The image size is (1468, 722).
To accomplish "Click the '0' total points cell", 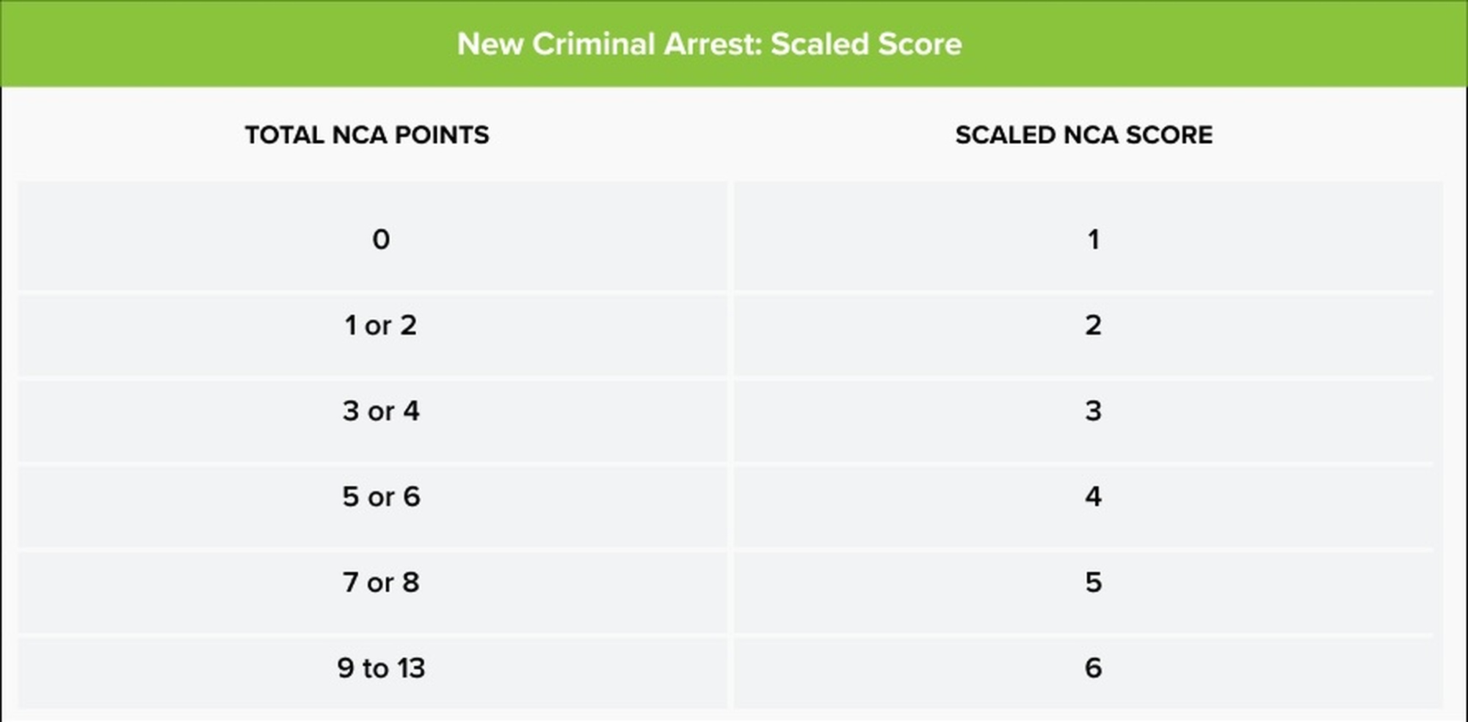I will point(380,239).
